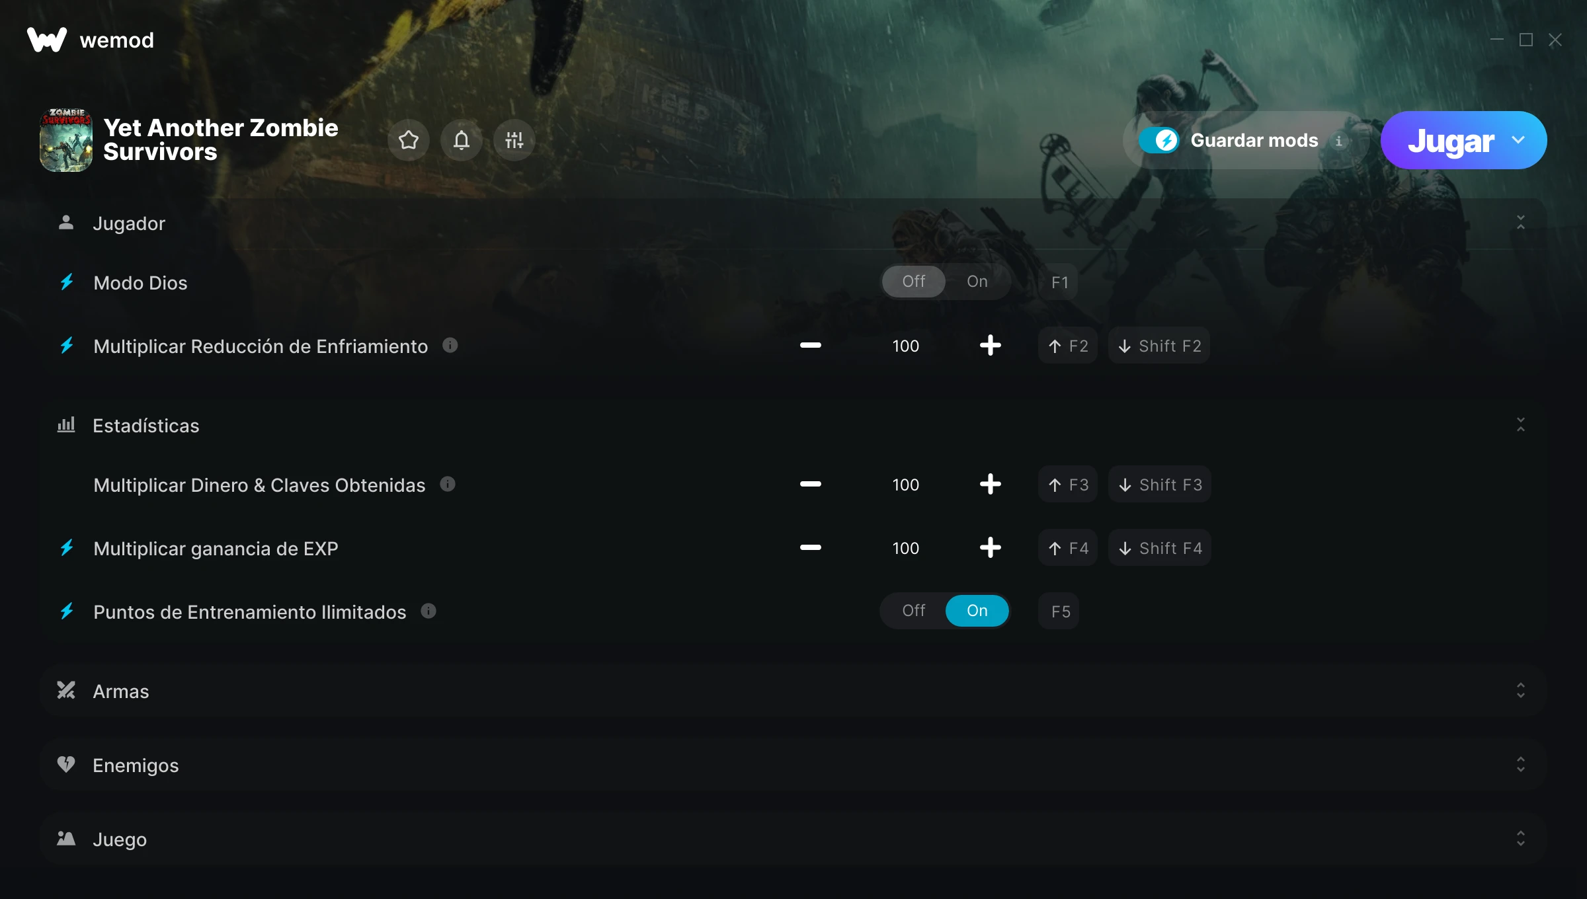This screenshot has width=1587, height=899.
Task: Open the Jugar dropdown arrow
Action: tap(1518, 140)
